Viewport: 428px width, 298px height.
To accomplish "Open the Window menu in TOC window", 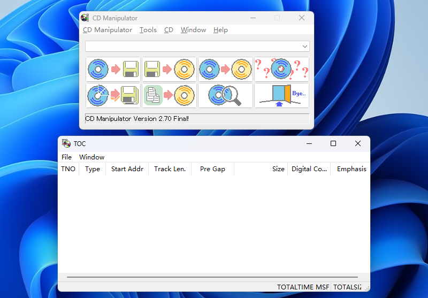I will click(91, 157).
